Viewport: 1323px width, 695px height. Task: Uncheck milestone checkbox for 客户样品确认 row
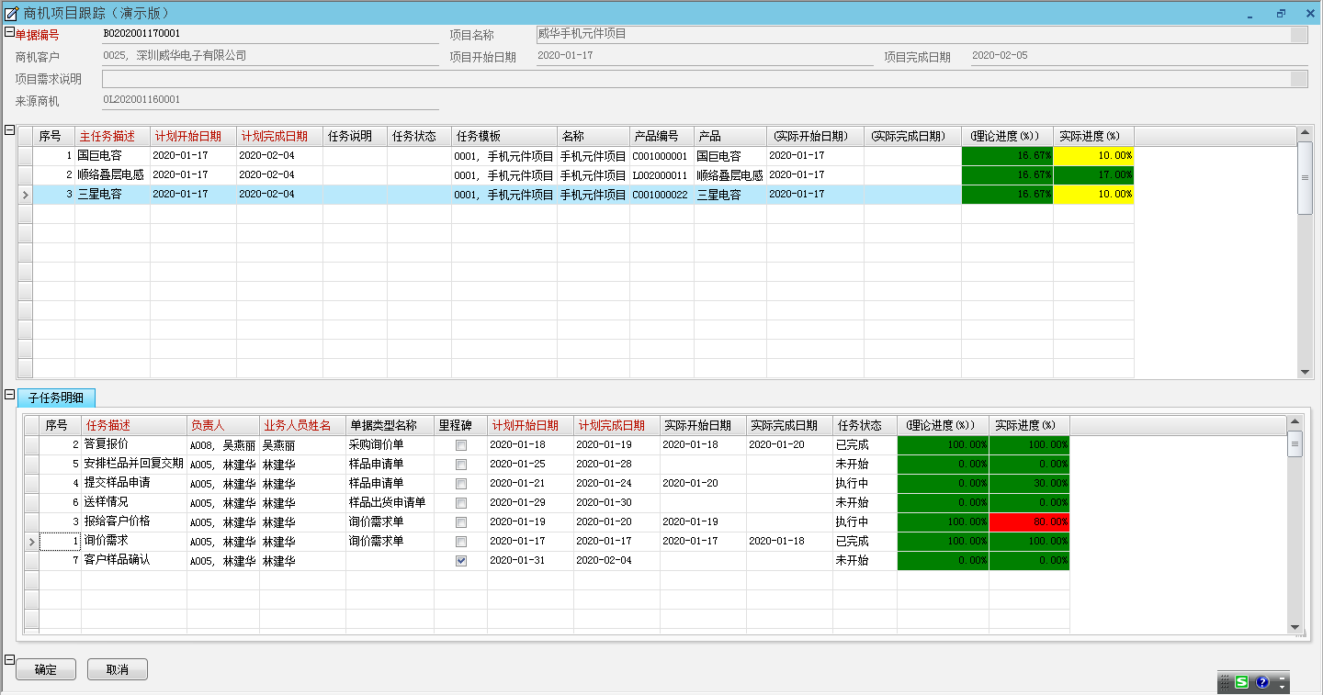(x=461, y=561)
